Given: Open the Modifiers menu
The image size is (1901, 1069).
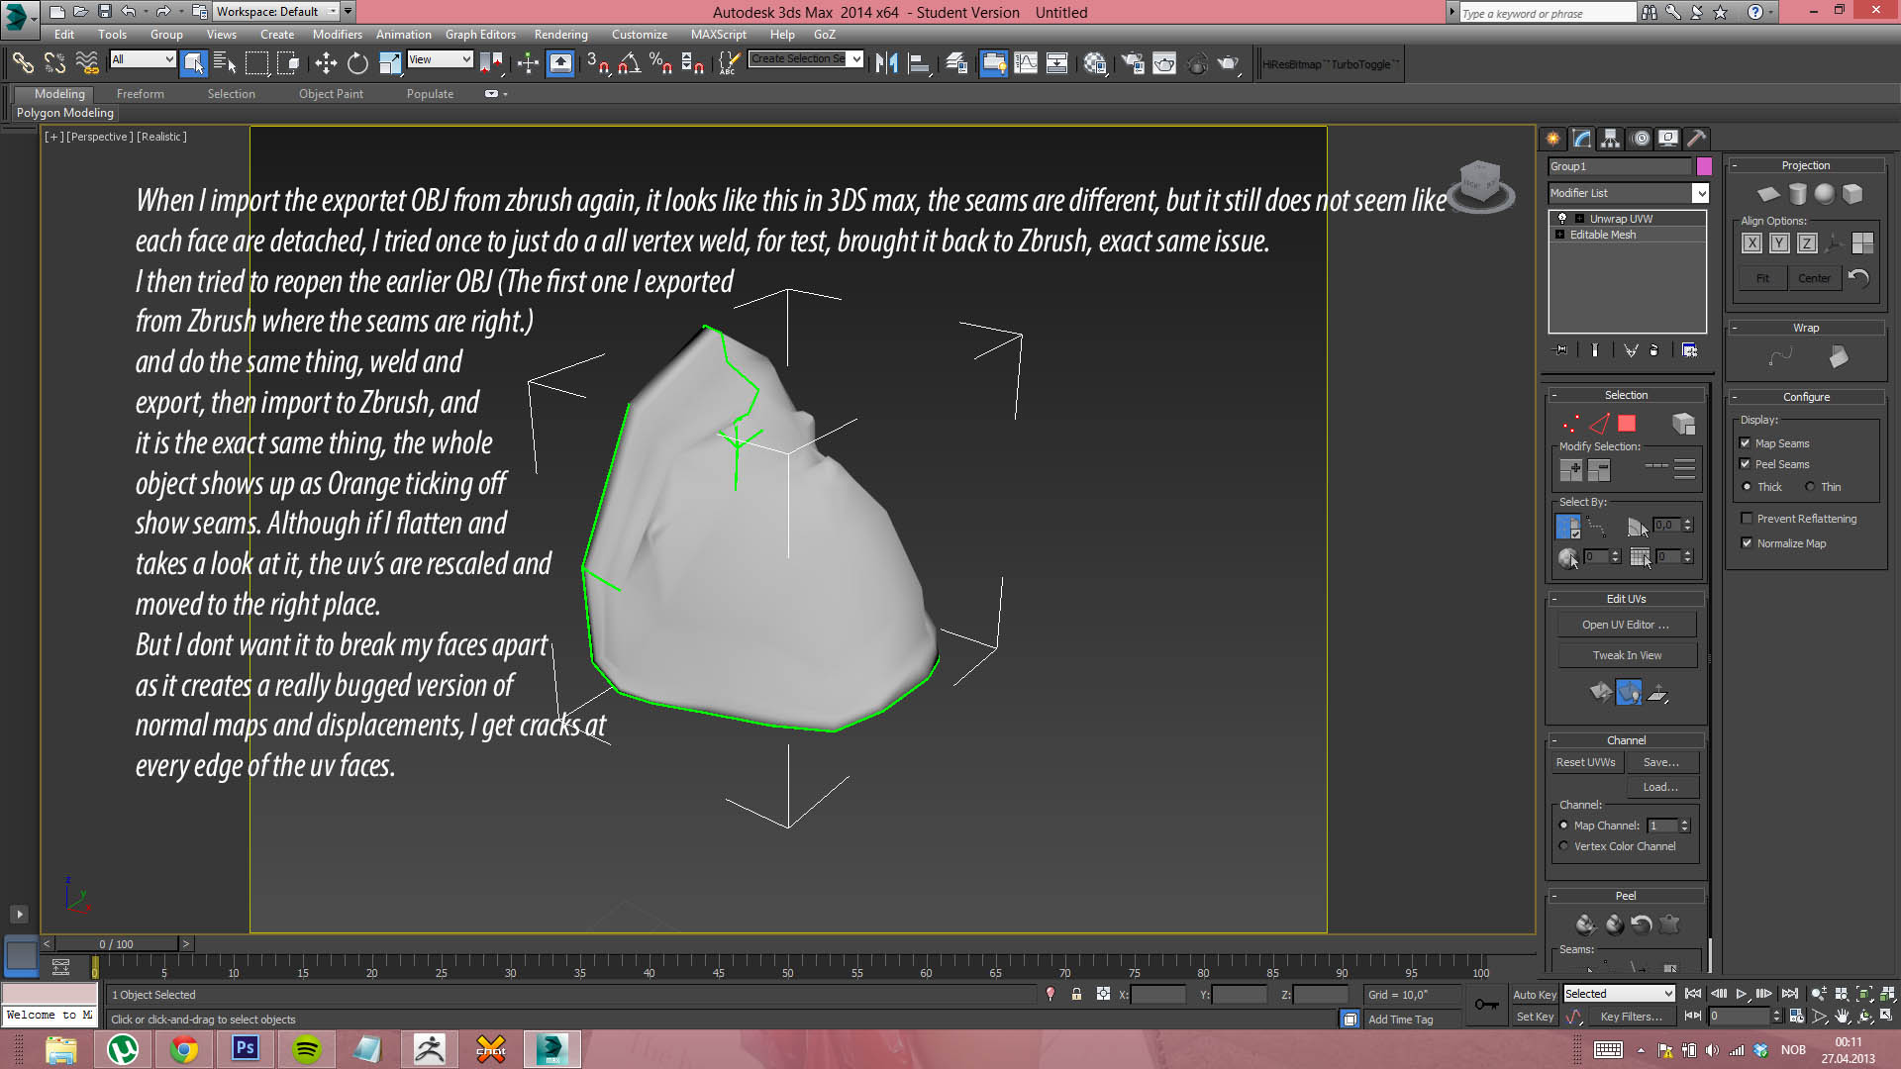Looking at the screenshot, I should click(x=337, y=34).
